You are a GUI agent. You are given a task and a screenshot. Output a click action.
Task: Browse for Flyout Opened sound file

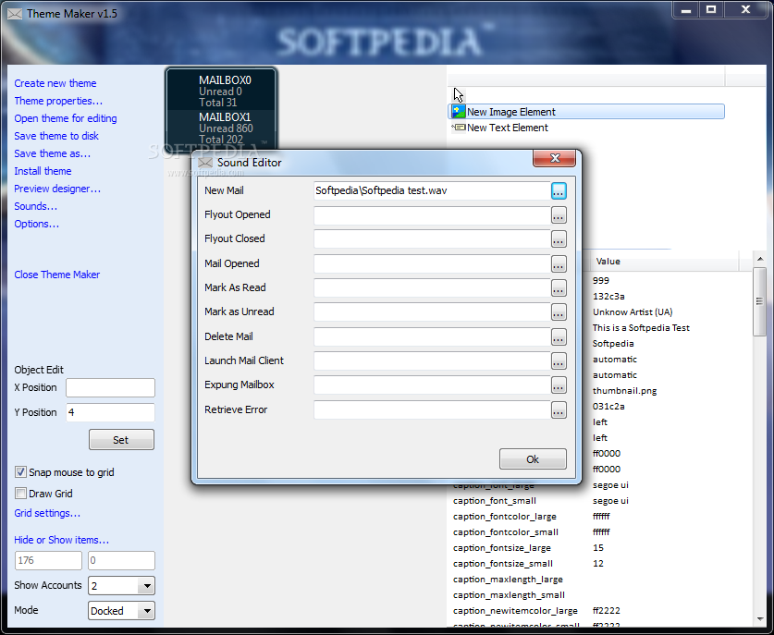(x=559, y=215)
